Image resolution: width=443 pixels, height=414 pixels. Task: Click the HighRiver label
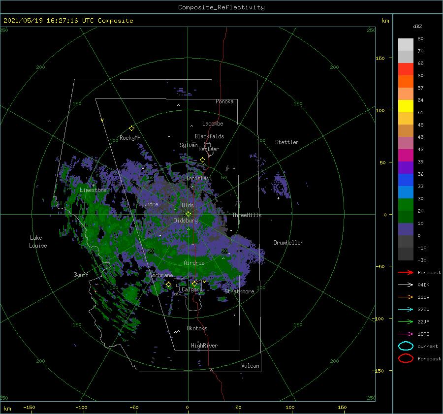click(x=204, y=346)
